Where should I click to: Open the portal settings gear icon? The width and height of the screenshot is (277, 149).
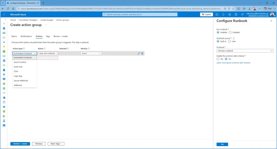pyautogui.click(x=230, y=15)
